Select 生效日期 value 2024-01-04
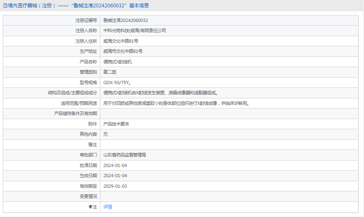The width and height of the screenshot is (364, 217). click(115, 176)
